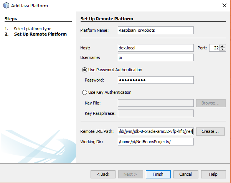This screenshot has width=231, height=183.
Task: Click the Password field
Action: coord(155,80)
